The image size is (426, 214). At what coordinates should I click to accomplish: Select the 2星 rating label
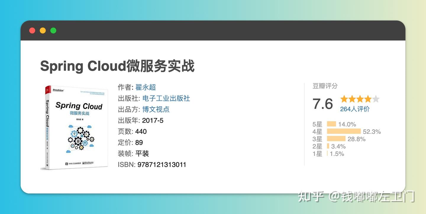(317, 146)
